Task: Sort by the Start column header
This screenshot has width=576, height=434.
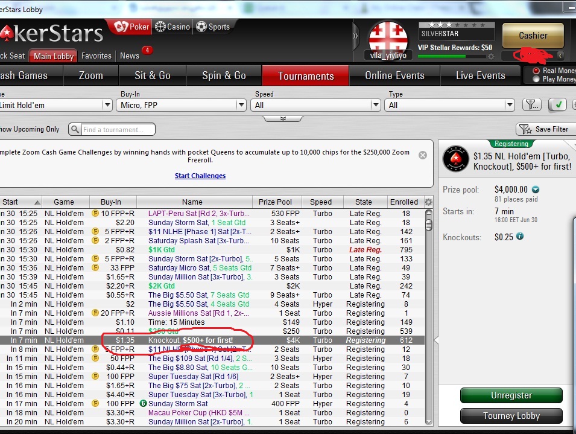Action: click(x=21, y=202)
